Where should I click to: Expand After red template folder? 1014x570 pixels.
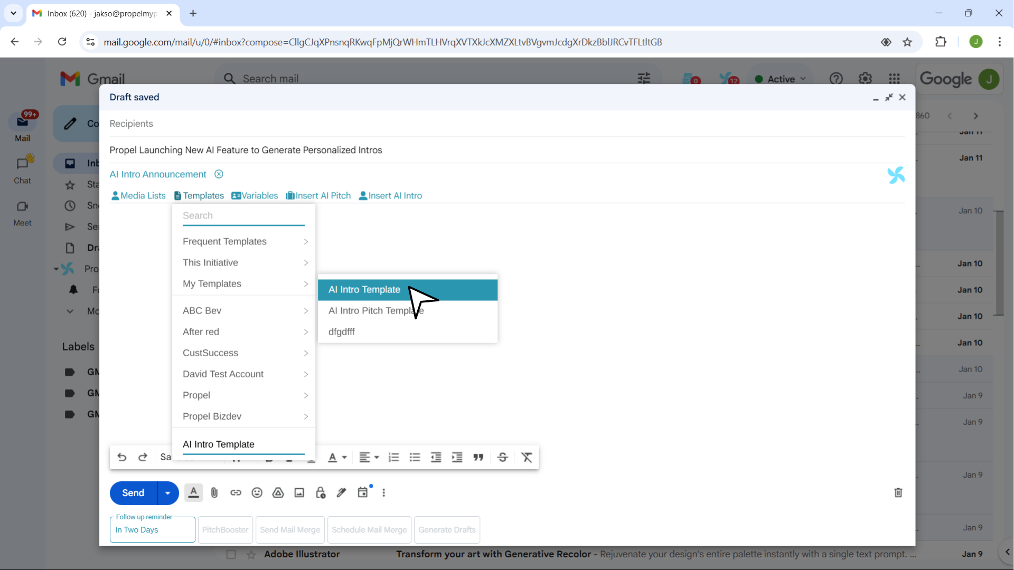coord(244,332)
